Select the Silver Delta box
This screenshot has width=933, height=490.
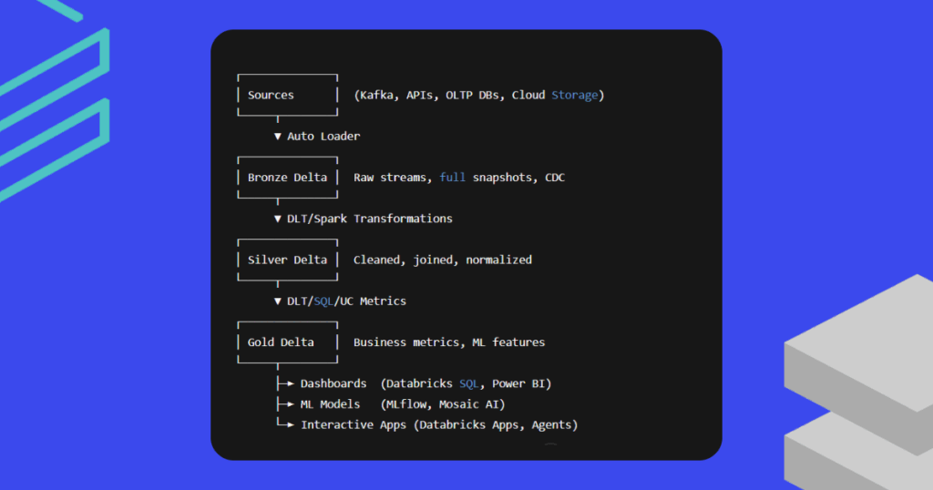click(287, 260)
